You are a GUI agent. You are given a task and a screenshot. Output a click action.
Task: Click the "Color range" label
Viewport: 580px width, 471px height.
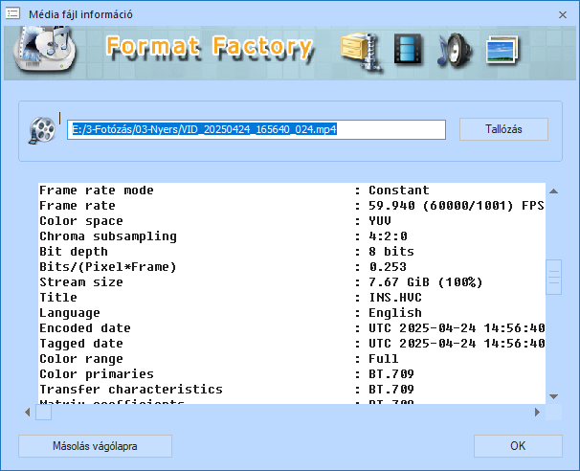coord(81,359)
